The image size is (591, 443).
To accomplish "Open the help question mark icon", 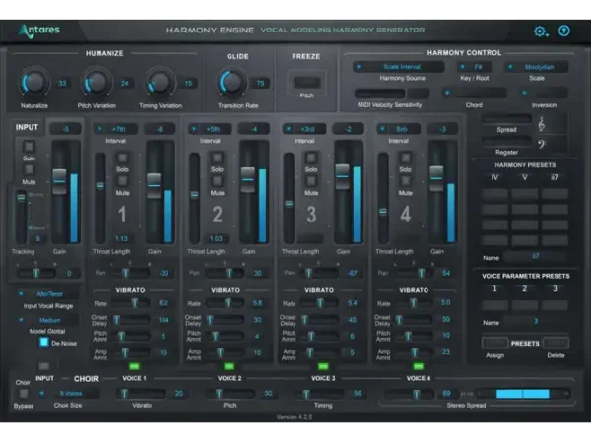I will click(x=563, y=31).
